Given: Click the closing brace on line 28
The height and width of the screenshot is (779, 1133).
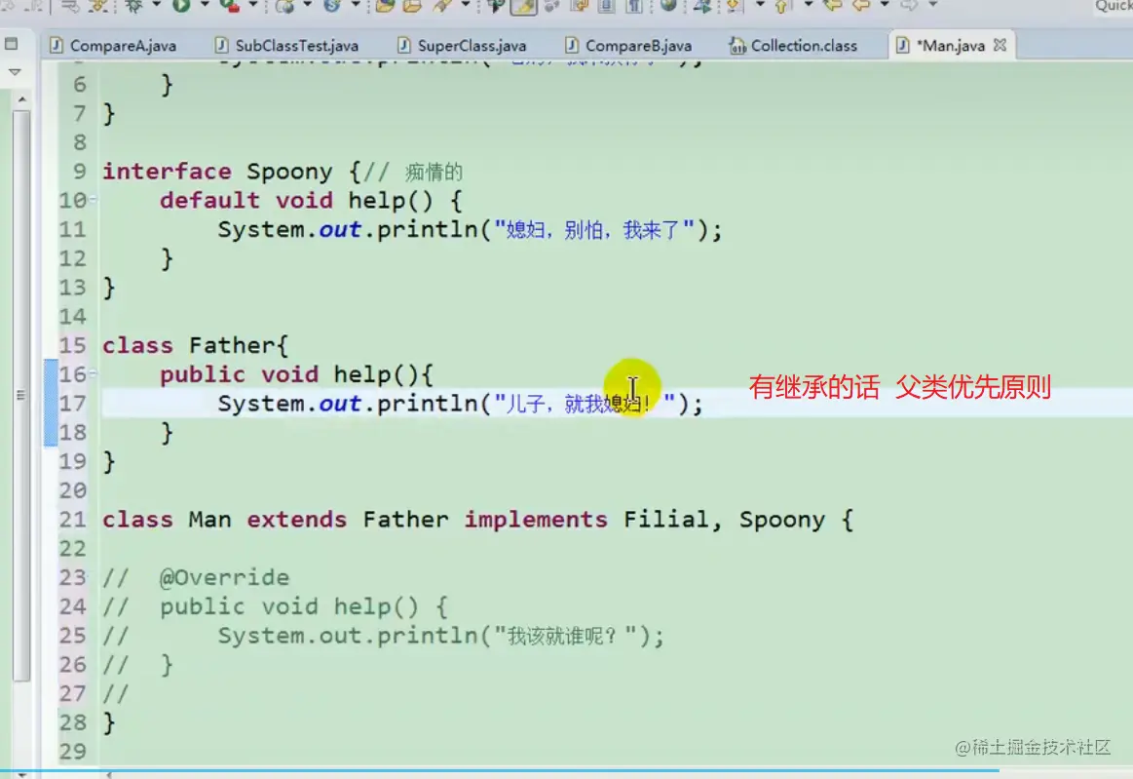Looking at the screenshot, I should tap(108, 722).
